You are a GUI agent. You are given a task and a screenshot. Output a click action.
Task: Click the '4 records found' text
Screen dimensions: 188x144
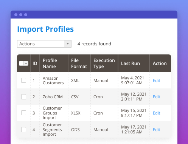(94, 44)
